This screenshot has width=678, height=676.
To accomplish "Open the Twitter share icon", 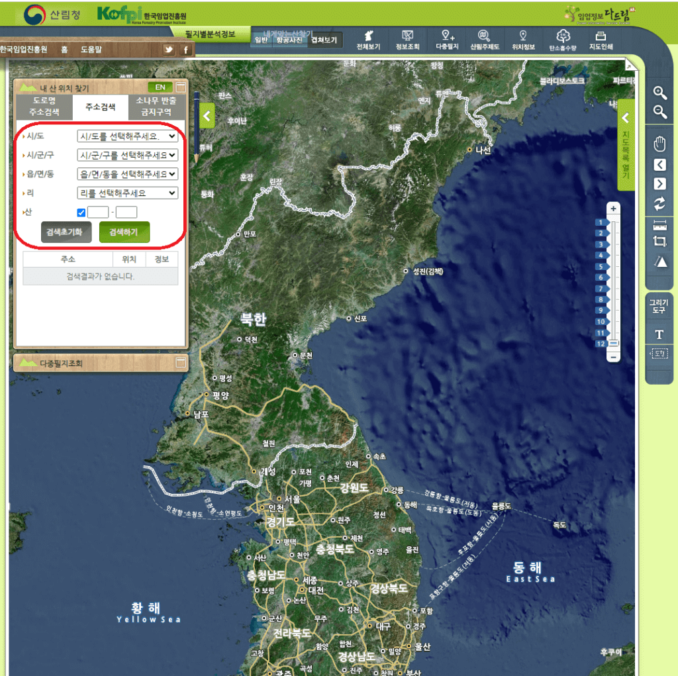I will tap(169, 50).
